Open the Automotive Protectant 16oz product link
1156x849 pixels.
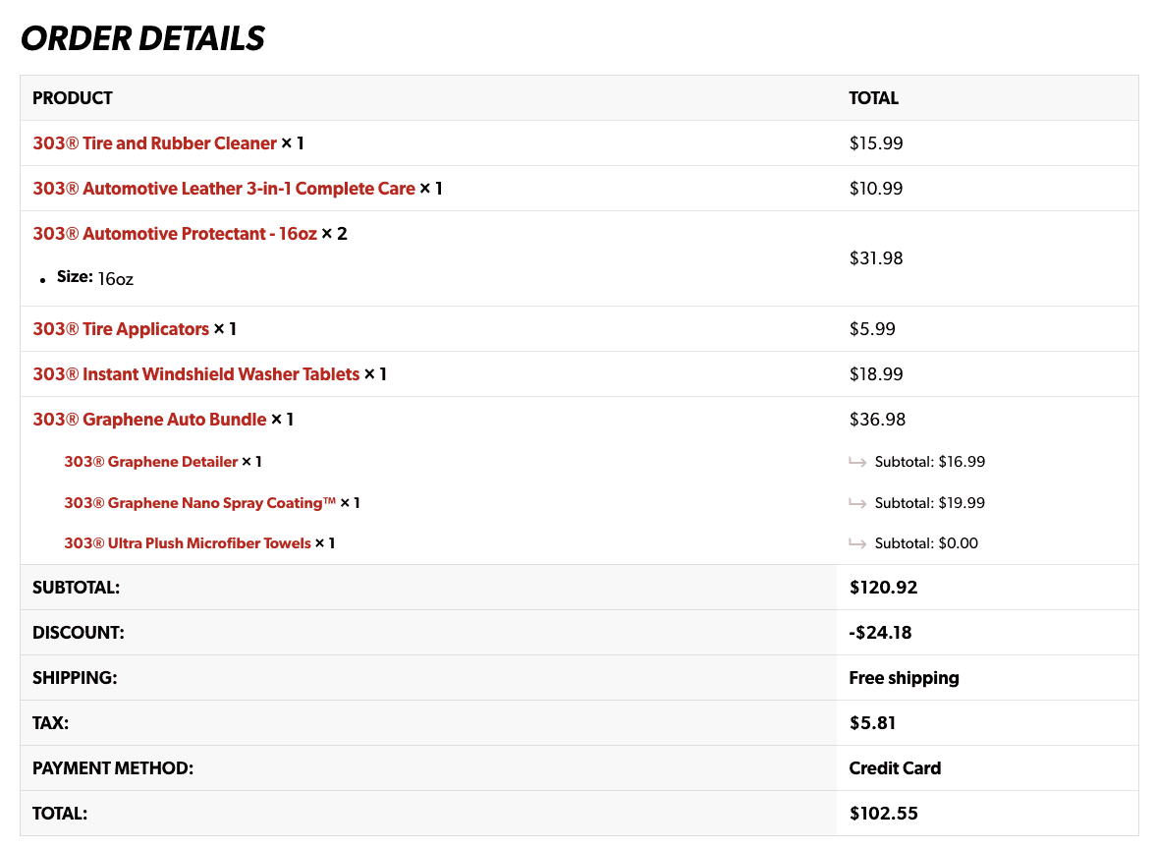tap(175, 234)
